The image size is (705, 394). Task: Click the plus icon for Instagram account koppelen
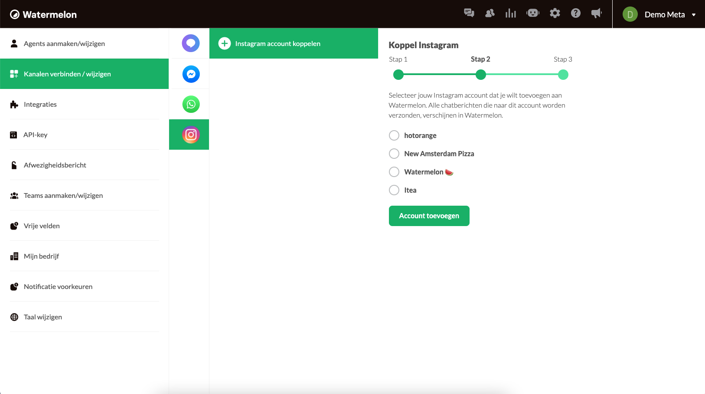[224, 43]
